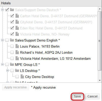Select Victoria Hotel Amsterdam tree entry
102x101 pixels.
tap(55, 58)
